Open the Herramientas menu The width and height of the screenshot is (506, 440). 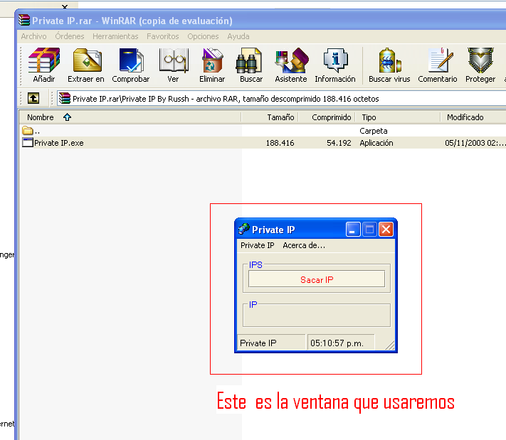115,36
